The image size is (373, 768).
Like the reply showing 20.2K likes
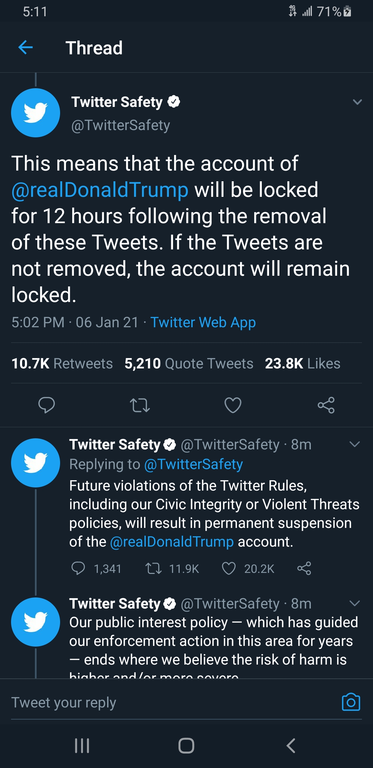[229, 568]
